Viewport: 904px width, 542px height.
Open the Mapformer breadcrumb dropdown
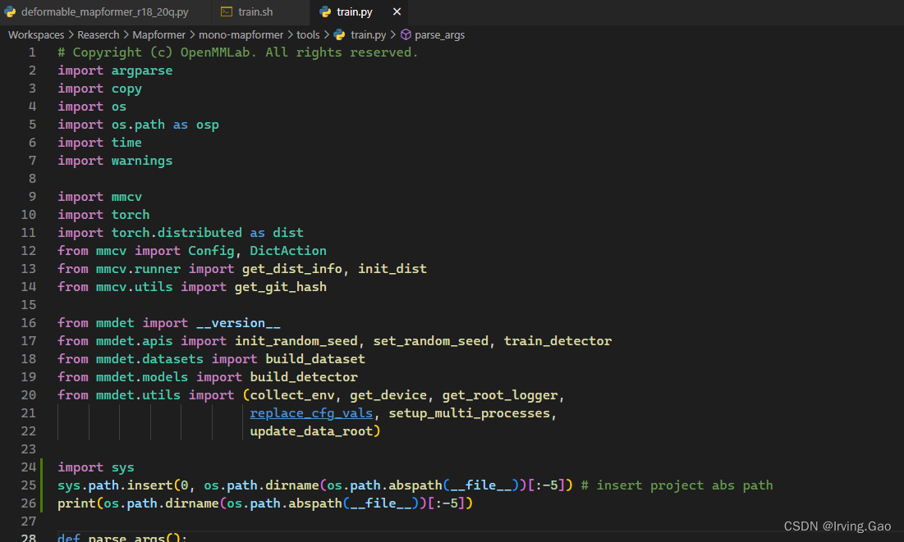[158, 34]
